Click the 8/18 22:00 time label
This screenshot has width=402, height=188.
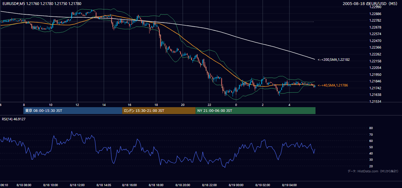209,185
